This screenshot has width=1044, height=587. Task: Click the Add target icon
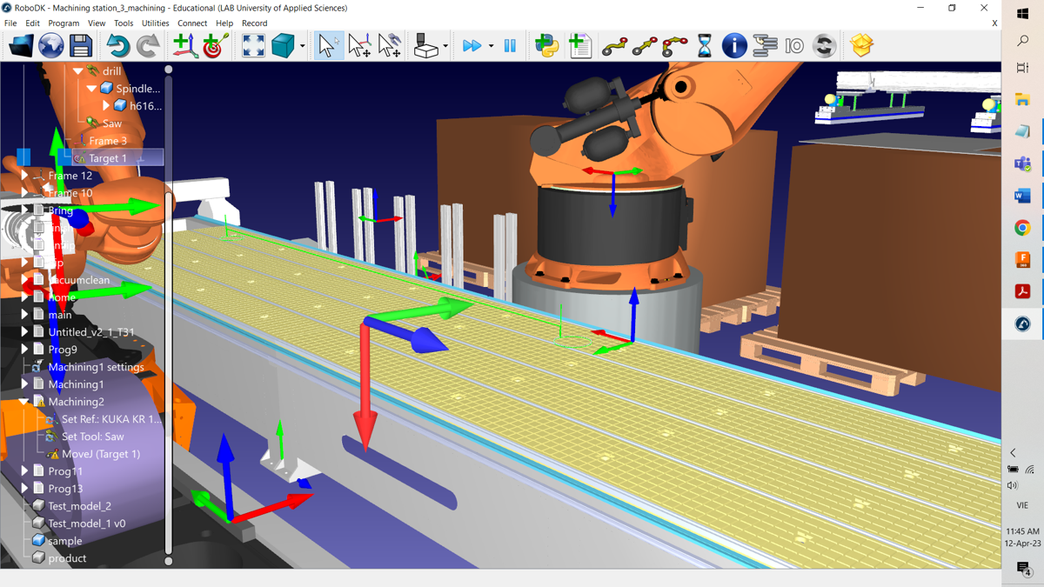(215, 45)
